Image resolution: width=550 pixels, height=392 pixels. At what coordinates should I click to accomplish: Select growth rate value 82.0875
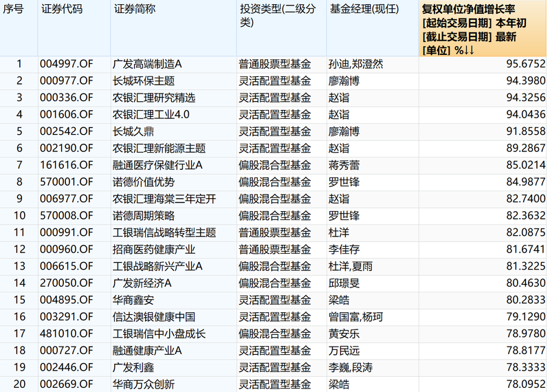click(x=526, y=232)
